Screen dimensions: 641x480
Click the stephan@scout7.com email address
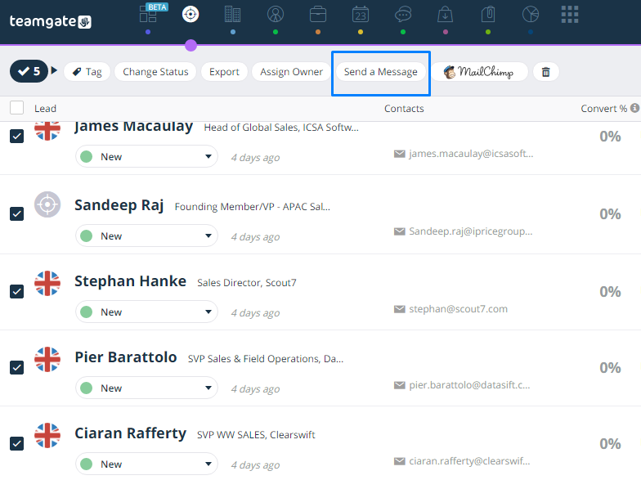coord(458,309)
